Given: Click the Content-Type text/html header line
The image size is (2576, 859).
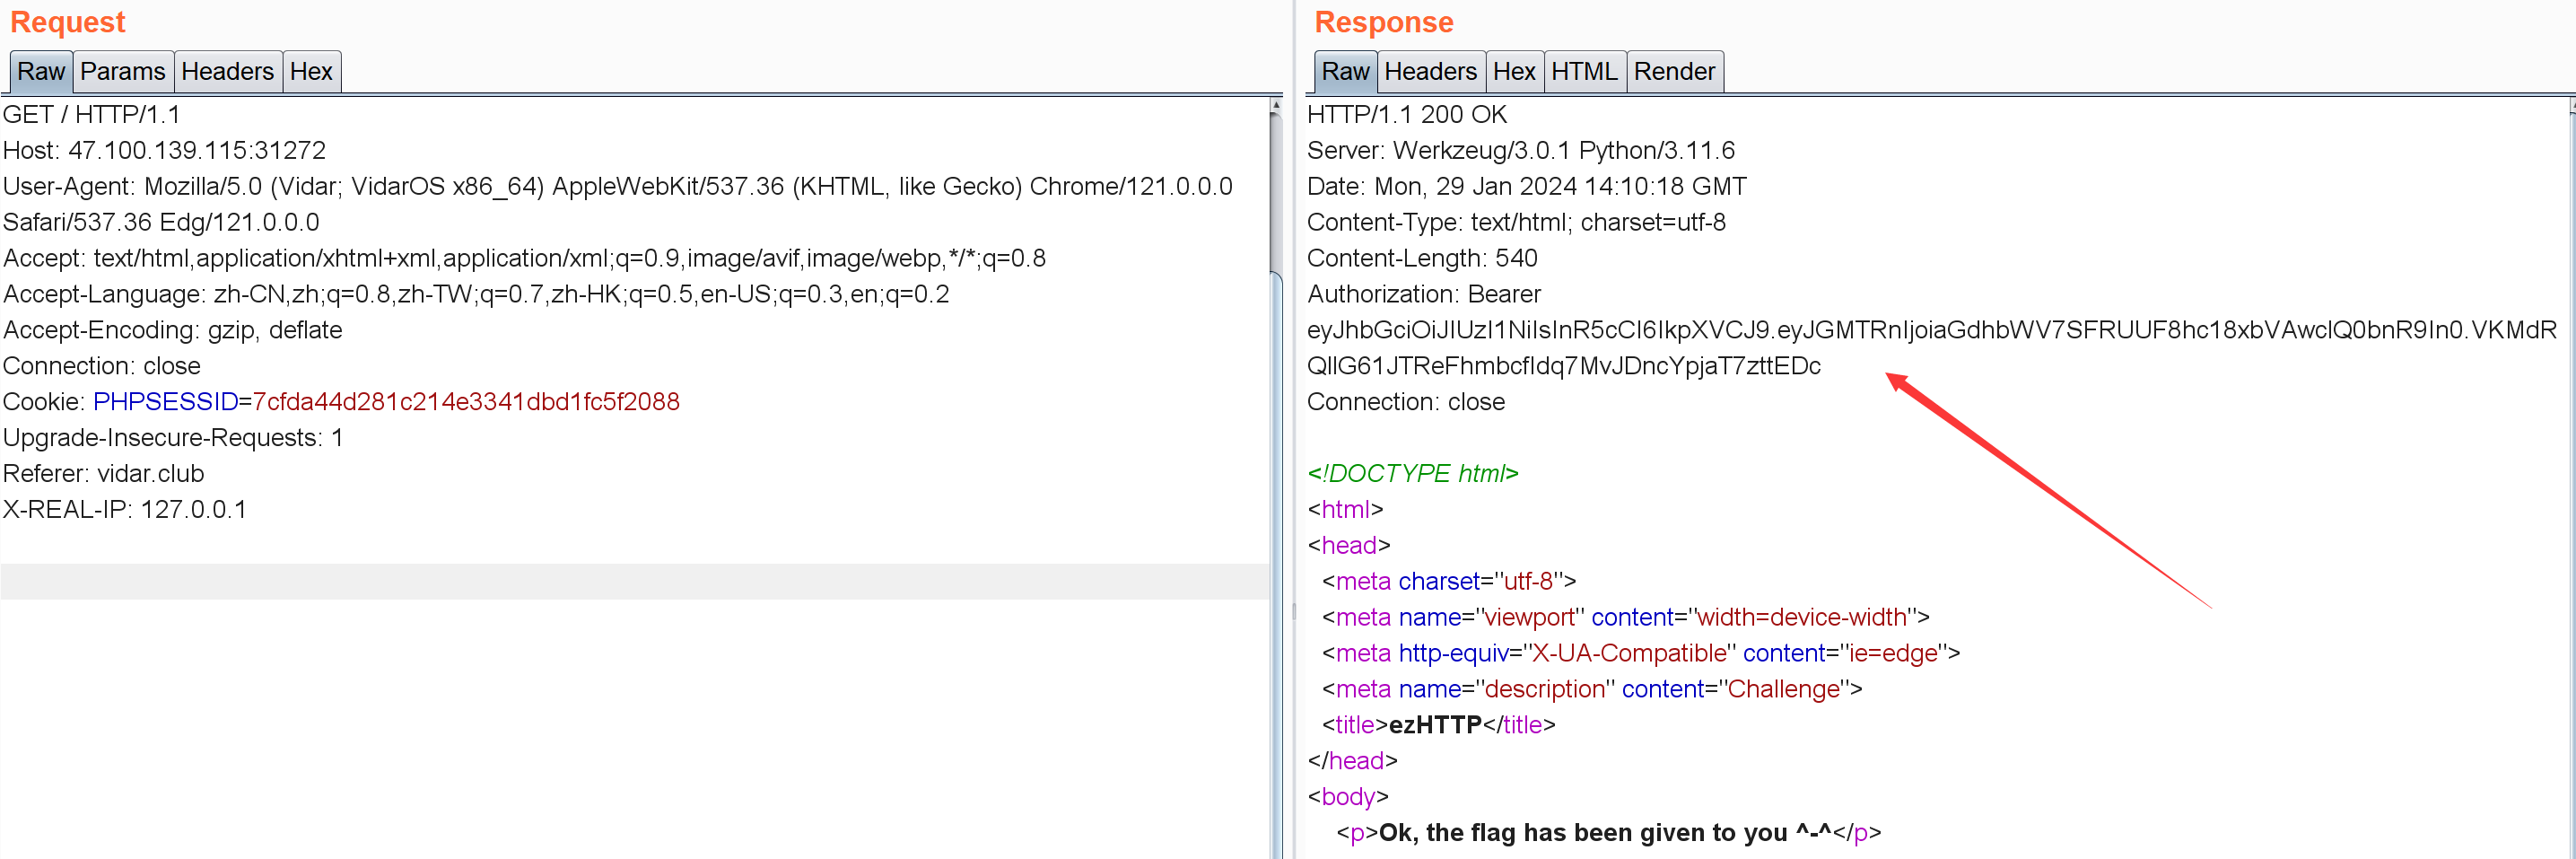Looking at the screenshot, I should point(1517,223).
